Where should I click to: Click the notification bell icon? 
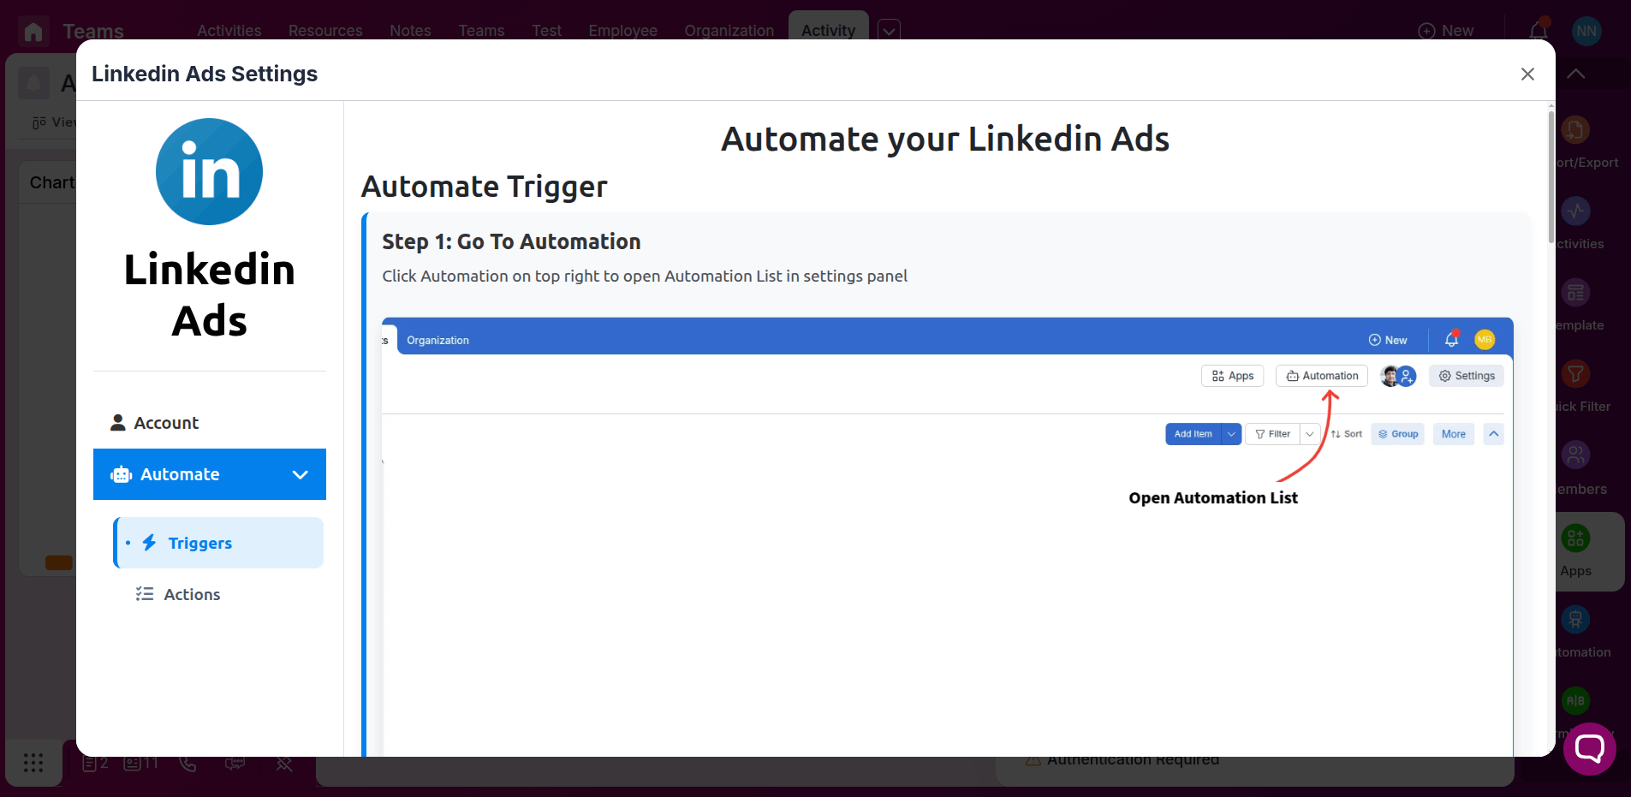click(1539, 31)
